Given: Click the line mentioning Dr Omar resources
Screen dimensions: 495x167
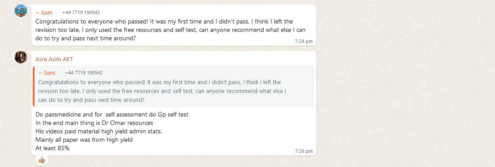Looking at the screenshot, I should coord(94,123).
